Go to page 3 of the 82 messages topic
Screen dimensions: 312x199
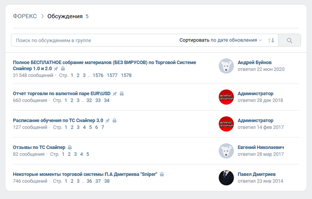(75, 154)
